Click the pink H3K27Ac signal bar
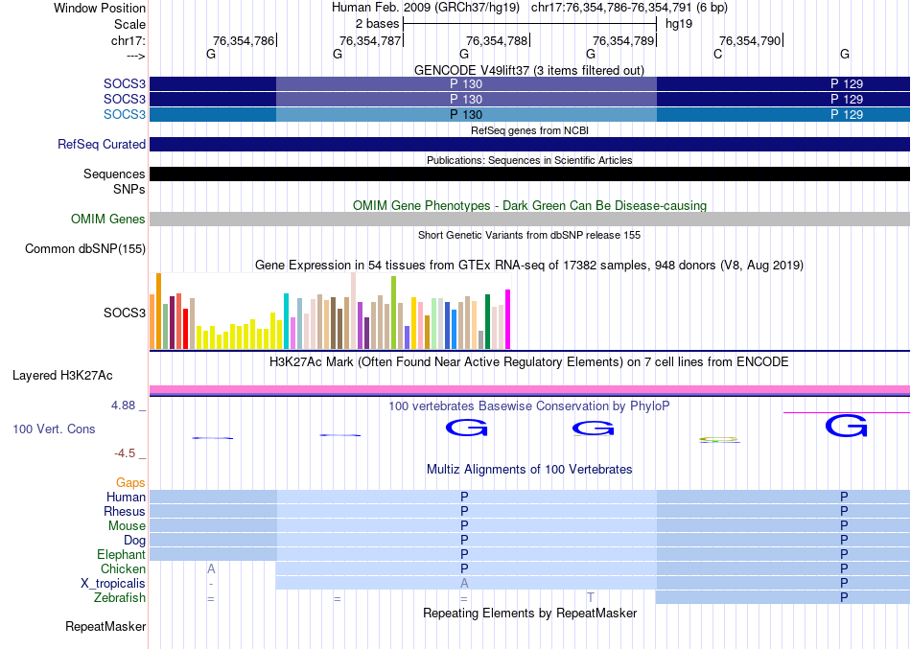Image resolution: width=911 pixels, height=649 pixels. pyautogui.click(x=529, y=389)
